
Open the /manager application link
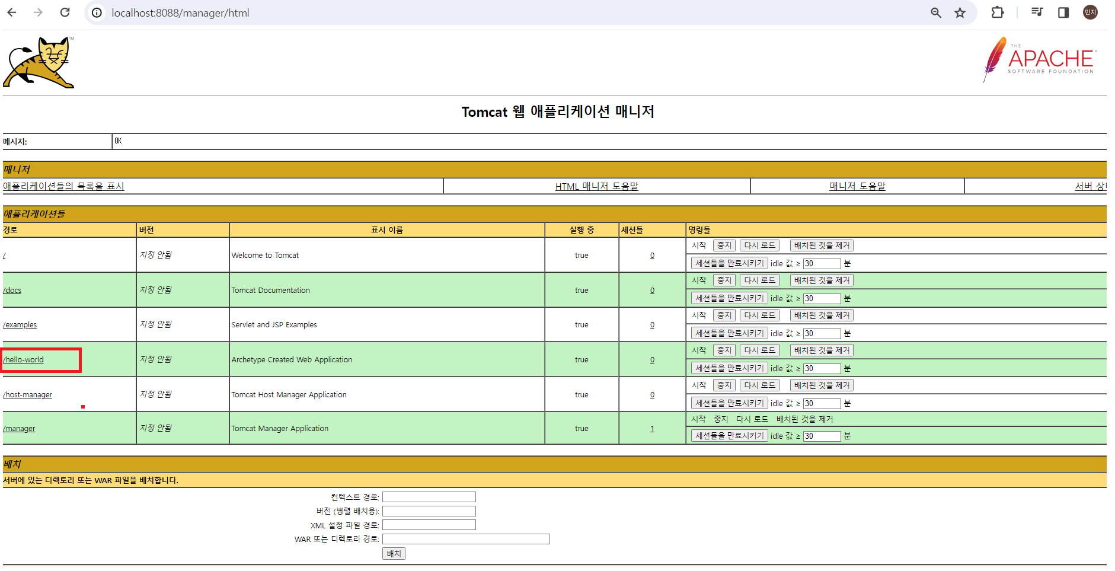click(x=19, y=429)
